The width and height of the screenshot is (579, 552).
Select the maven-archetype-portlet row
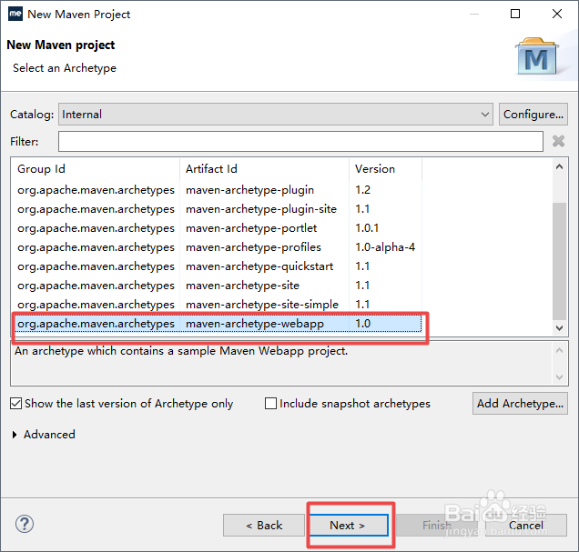pos(217,228)
